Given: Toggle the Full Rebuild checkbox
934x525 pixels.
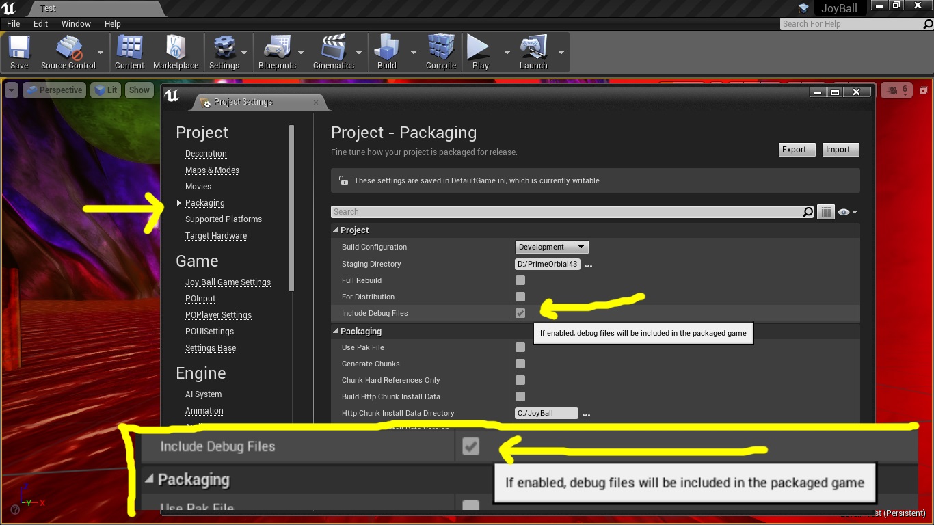Looking at the screenshot, I should 520,280.
